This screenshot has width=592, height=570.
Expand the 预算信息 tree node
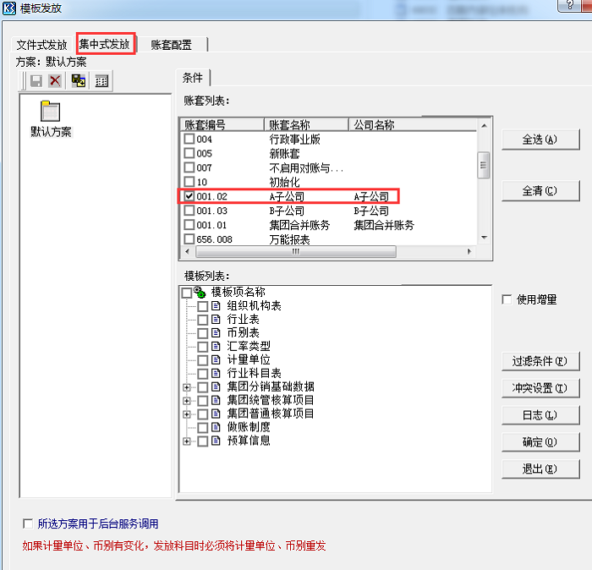187,441
